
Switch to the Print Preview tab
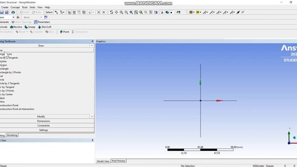click(119, 161)
